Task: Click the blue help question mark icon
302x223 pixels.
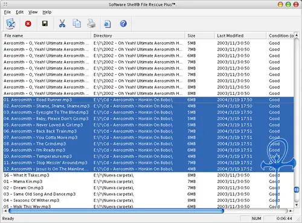Action: (x=123, y=24)
